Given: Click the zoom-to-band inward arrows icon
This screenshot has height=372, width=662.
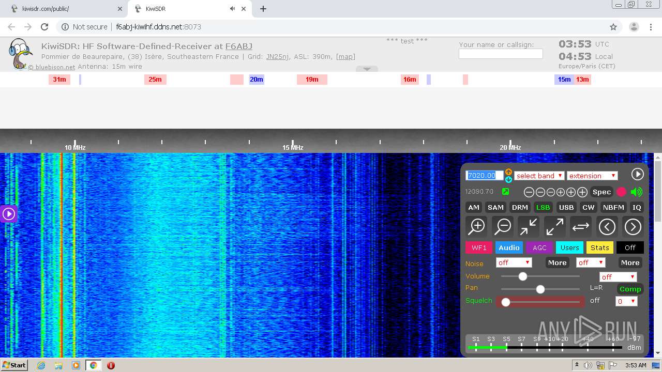Looking at the screenshot, I should [x=528, y=226].
